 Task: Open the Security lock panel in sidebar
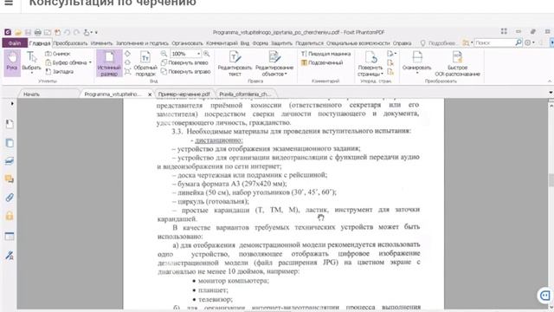[x=10, y=216]
